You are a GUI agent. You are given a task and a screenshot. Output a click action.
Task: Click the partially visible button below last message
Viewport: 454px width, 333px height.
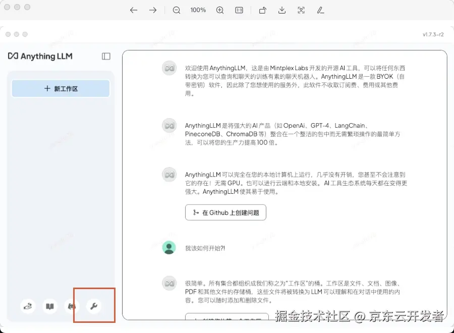point(226,316)
